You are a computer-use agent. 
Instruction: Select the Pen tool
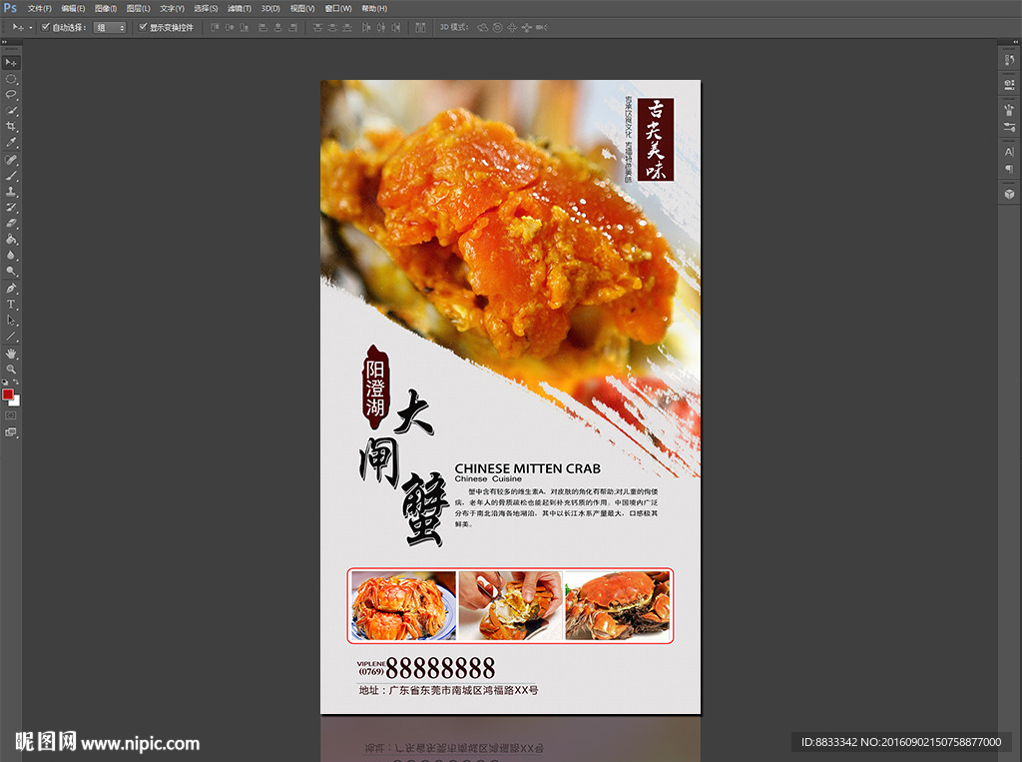click(x=11, y=288)
